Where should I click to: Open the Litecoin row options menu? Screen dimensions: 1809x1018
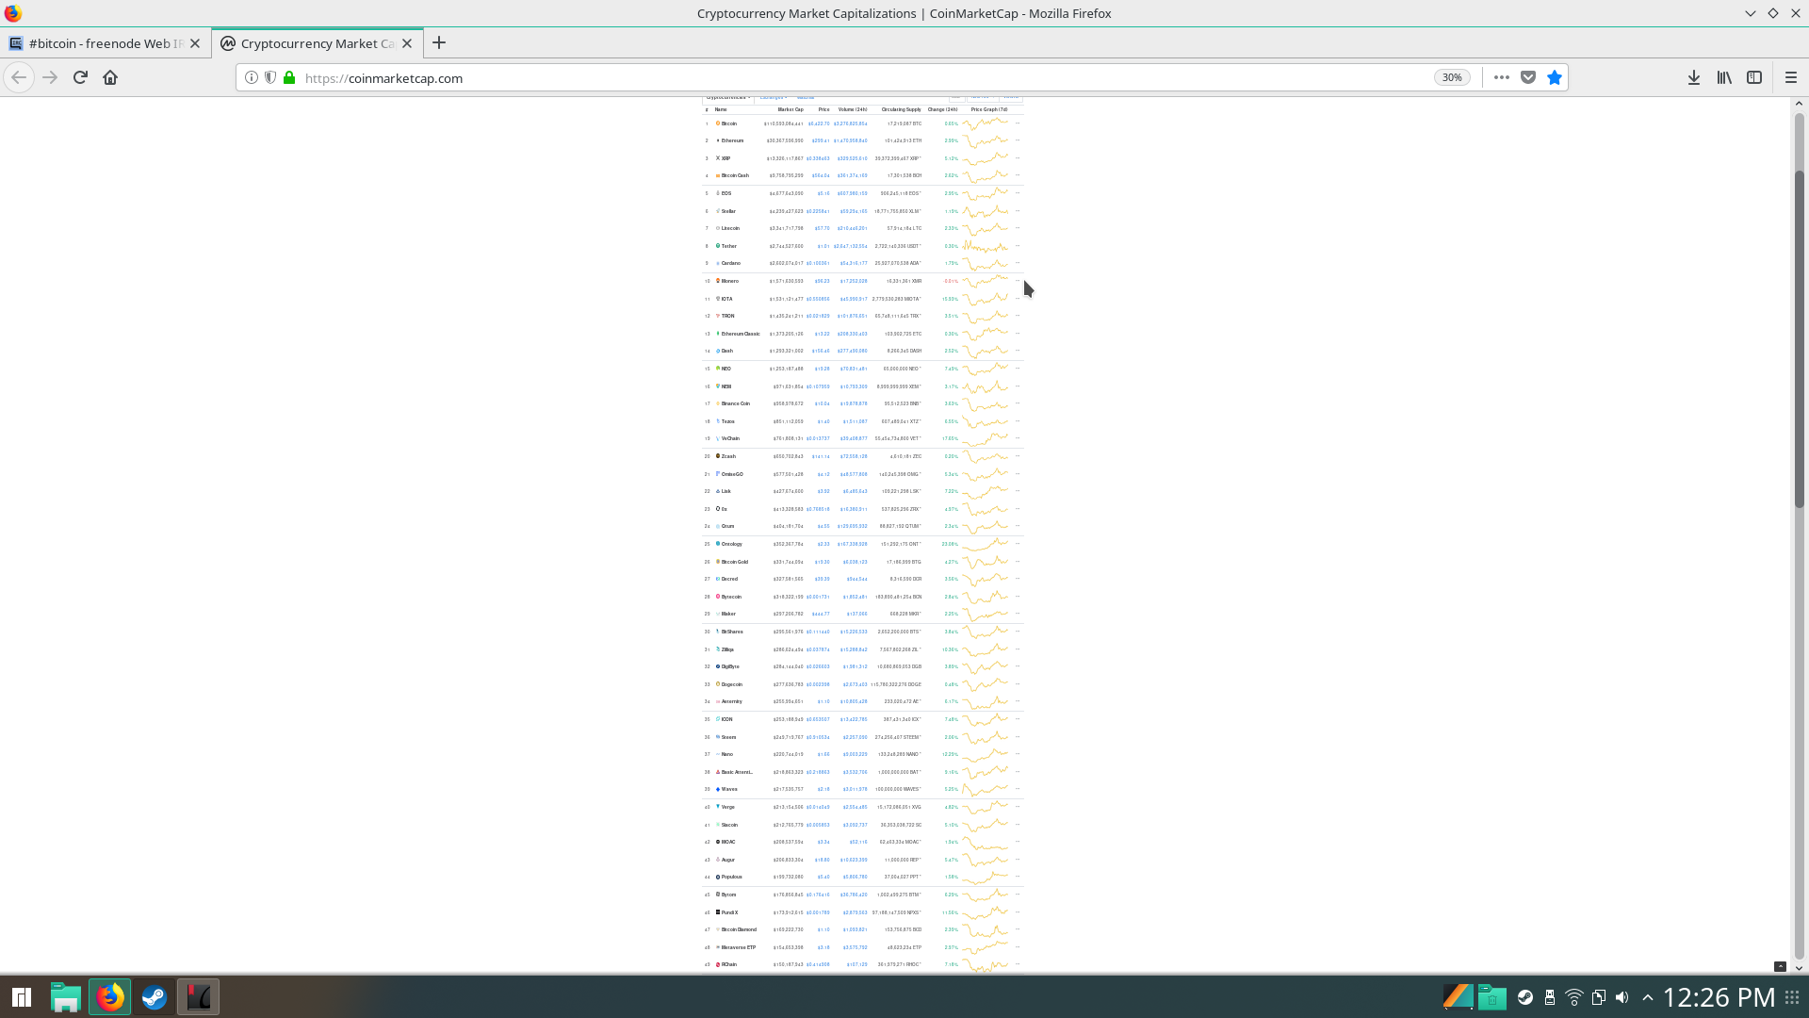1018,228
